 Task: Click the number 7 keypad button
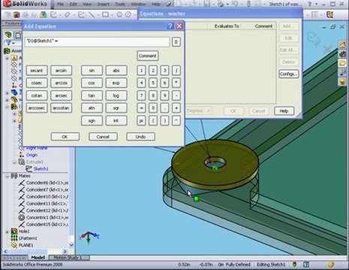click(x=141, y=95)
